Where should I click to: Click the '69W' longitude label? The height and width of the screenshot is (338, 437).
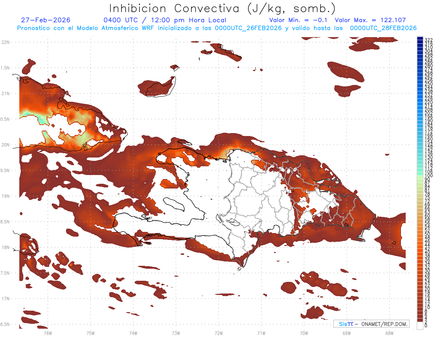[x=346, y=333]
